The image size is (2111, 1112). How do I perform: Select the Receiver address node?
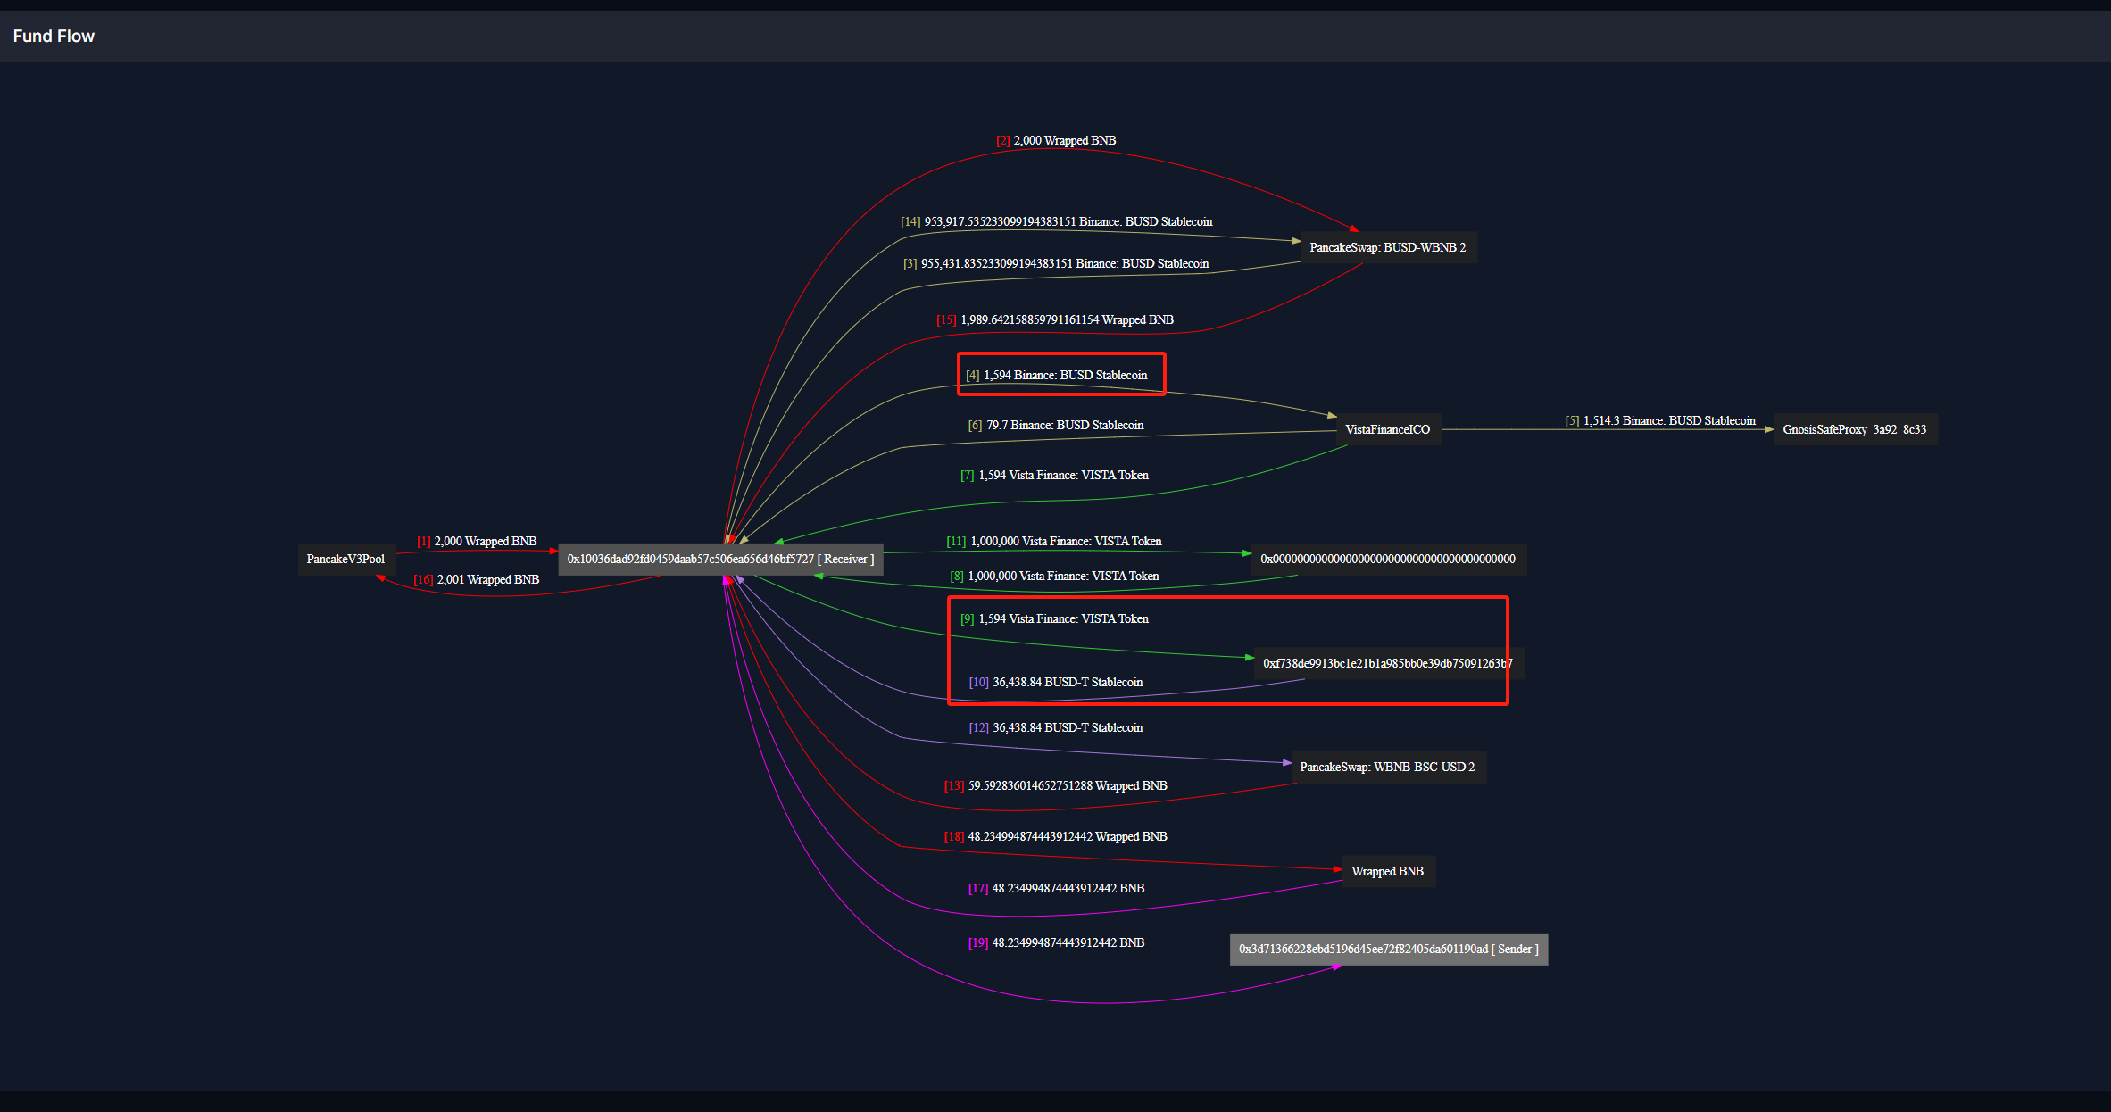pyautogui.click(x=720, y=560)
